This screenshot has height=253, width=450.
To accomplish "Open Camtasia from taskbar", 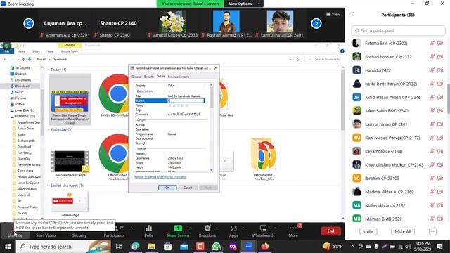I will 200,247.
